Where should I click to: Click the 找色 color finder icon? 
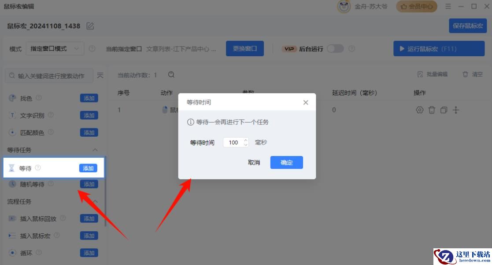pyautogui.click(x=12, y=98)
